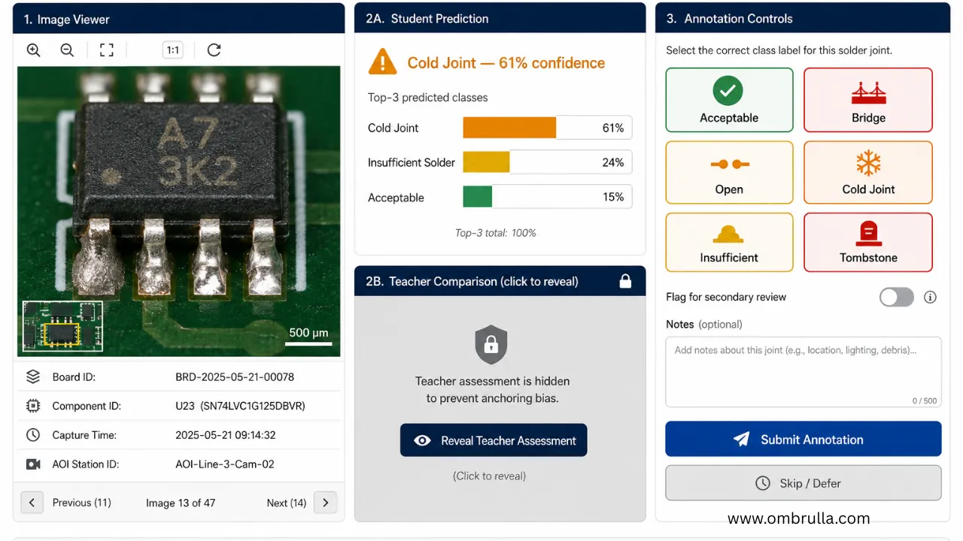Click the eye icon on Reveal button
Image resolution: width=963 pixels, height=541 pixels.
422,440
